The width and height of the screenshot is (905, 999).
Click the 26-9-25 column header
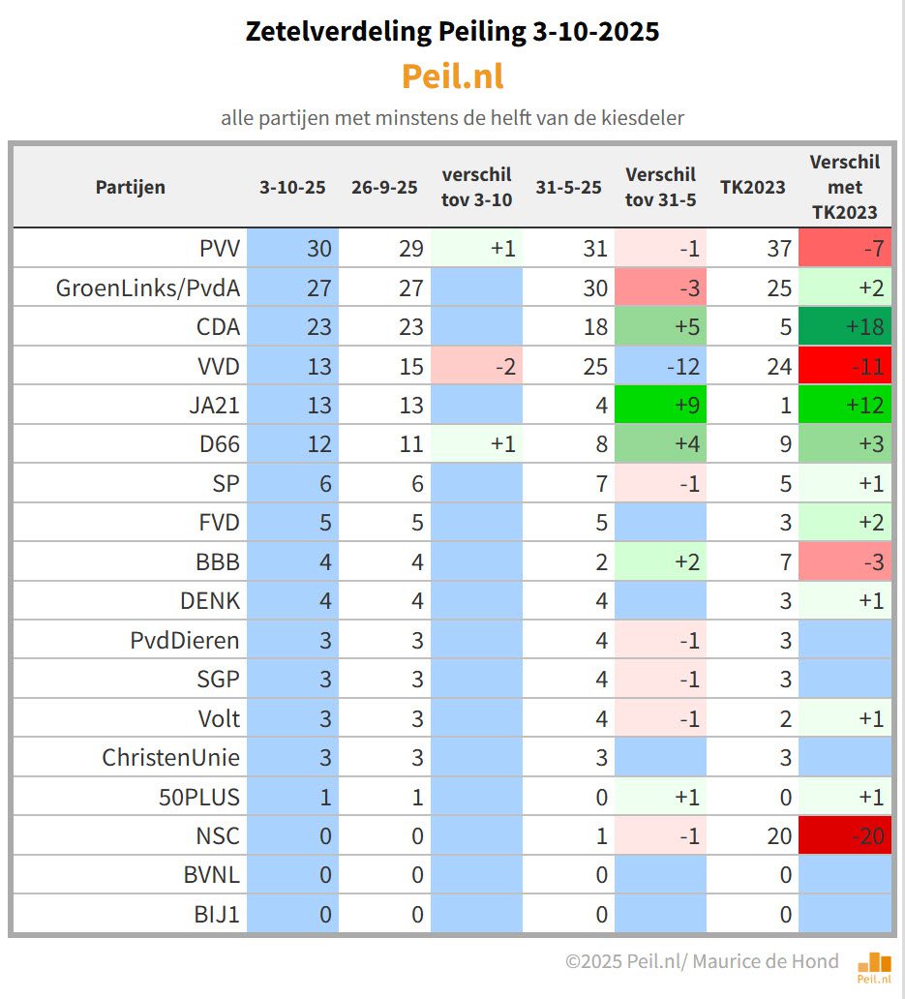coord(384,187)
